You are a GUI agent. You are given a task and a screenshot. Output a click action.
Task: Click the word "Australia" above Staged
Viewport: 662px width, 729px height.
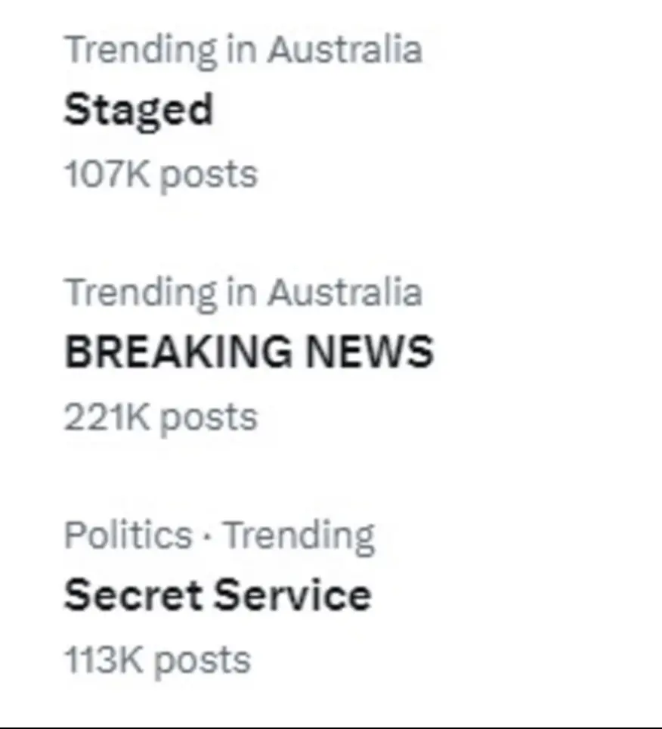click(x=345, y=50)
